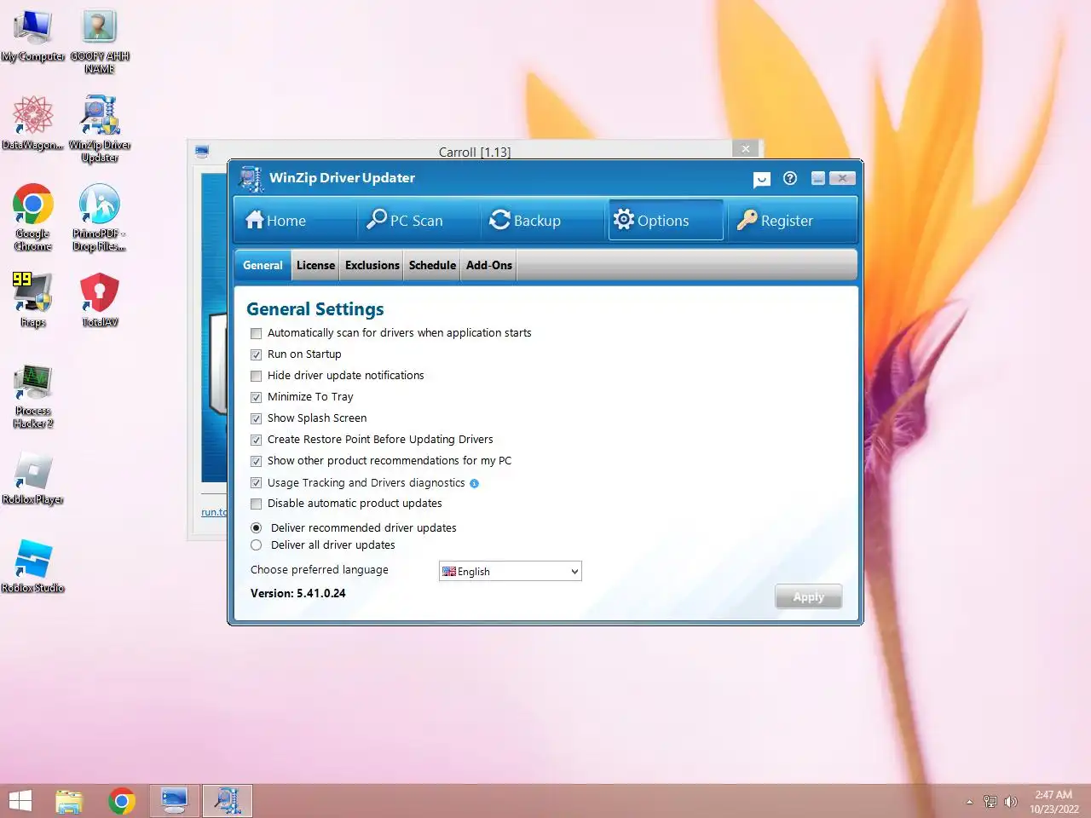Launch Roblox Player shortcut
The width and height of the screenshot is (1091, 818).
point(32,479)
